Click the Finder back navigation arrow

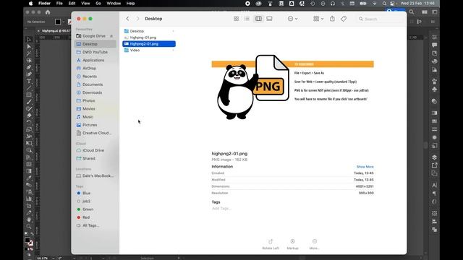[127, 19]
